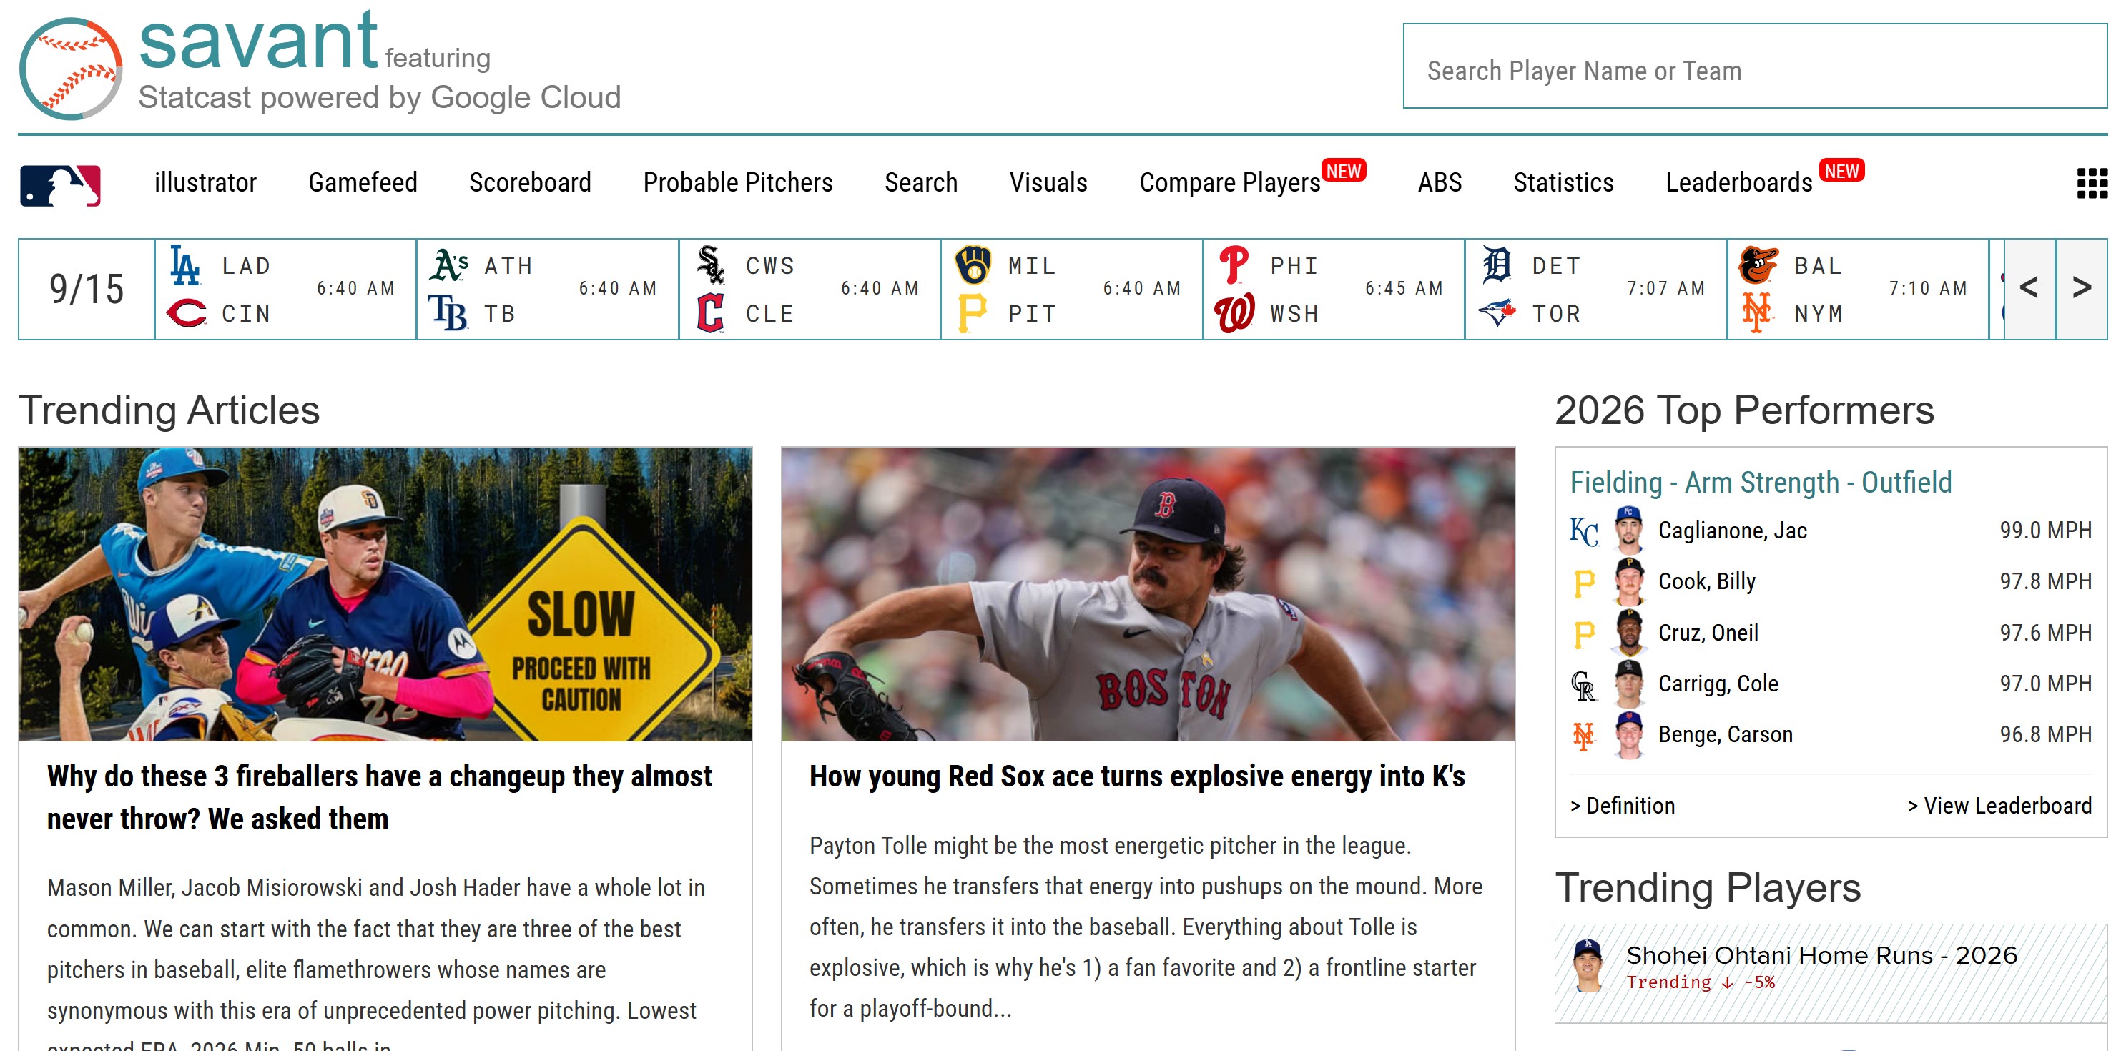Click Royals logo beside Caglianone
2111x1051 pixels.
(x=1584, y=531)
